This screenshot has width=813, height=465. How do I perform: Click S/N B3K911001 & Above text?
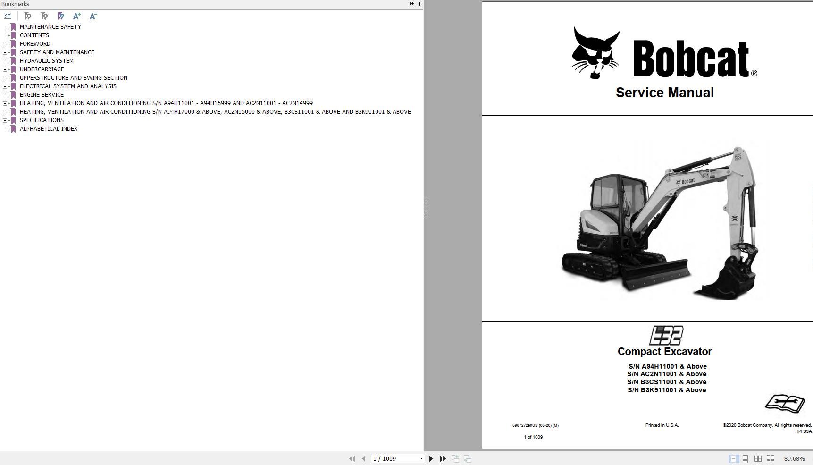[667, 390]
